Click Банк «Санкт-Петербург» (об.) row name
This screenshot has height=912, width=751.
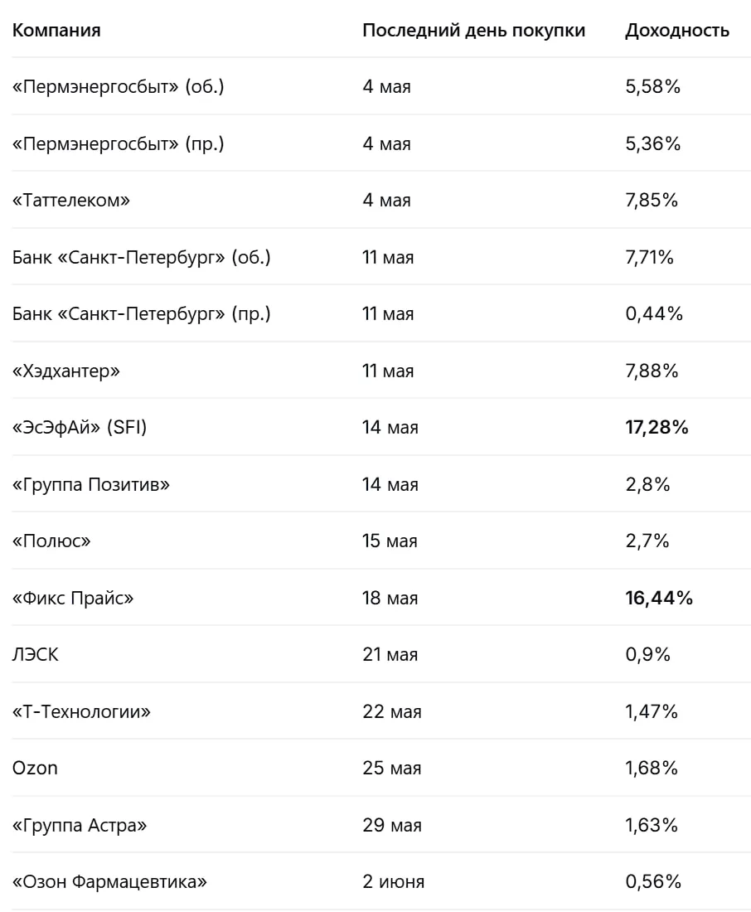coord(142,257)
